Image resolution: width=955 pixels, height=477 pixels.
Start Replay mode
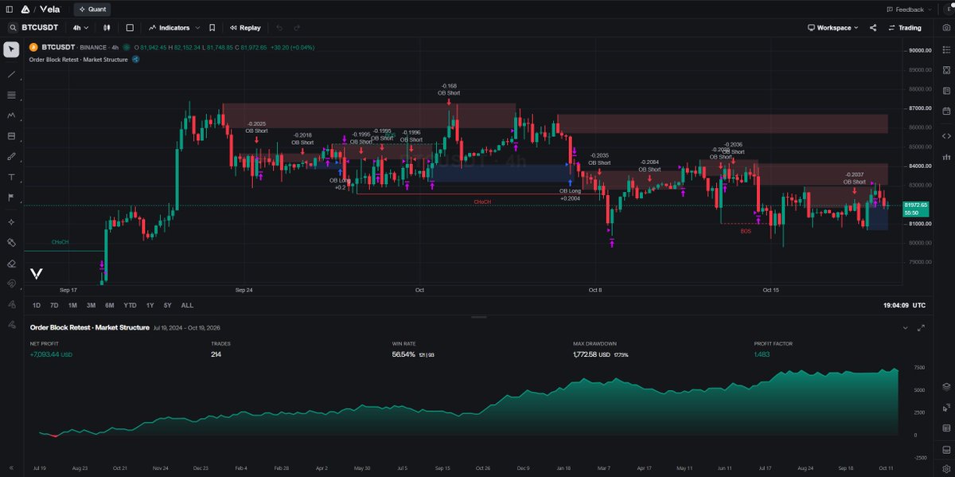(245, 27)
